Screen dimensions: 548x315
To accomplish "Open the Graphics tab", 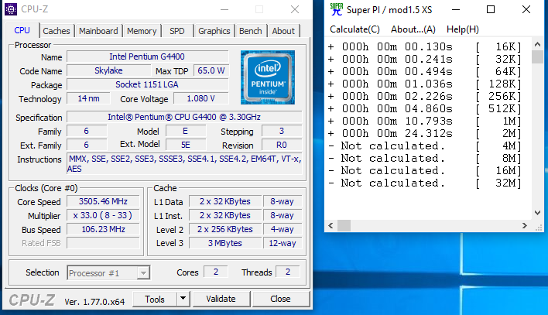I will click(x=214, y=31).
